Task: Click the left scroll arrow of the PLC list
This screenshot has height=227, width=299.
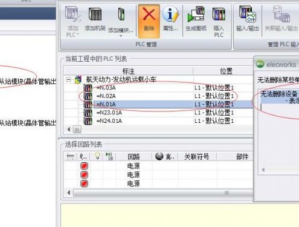Action: coord(69,130)
